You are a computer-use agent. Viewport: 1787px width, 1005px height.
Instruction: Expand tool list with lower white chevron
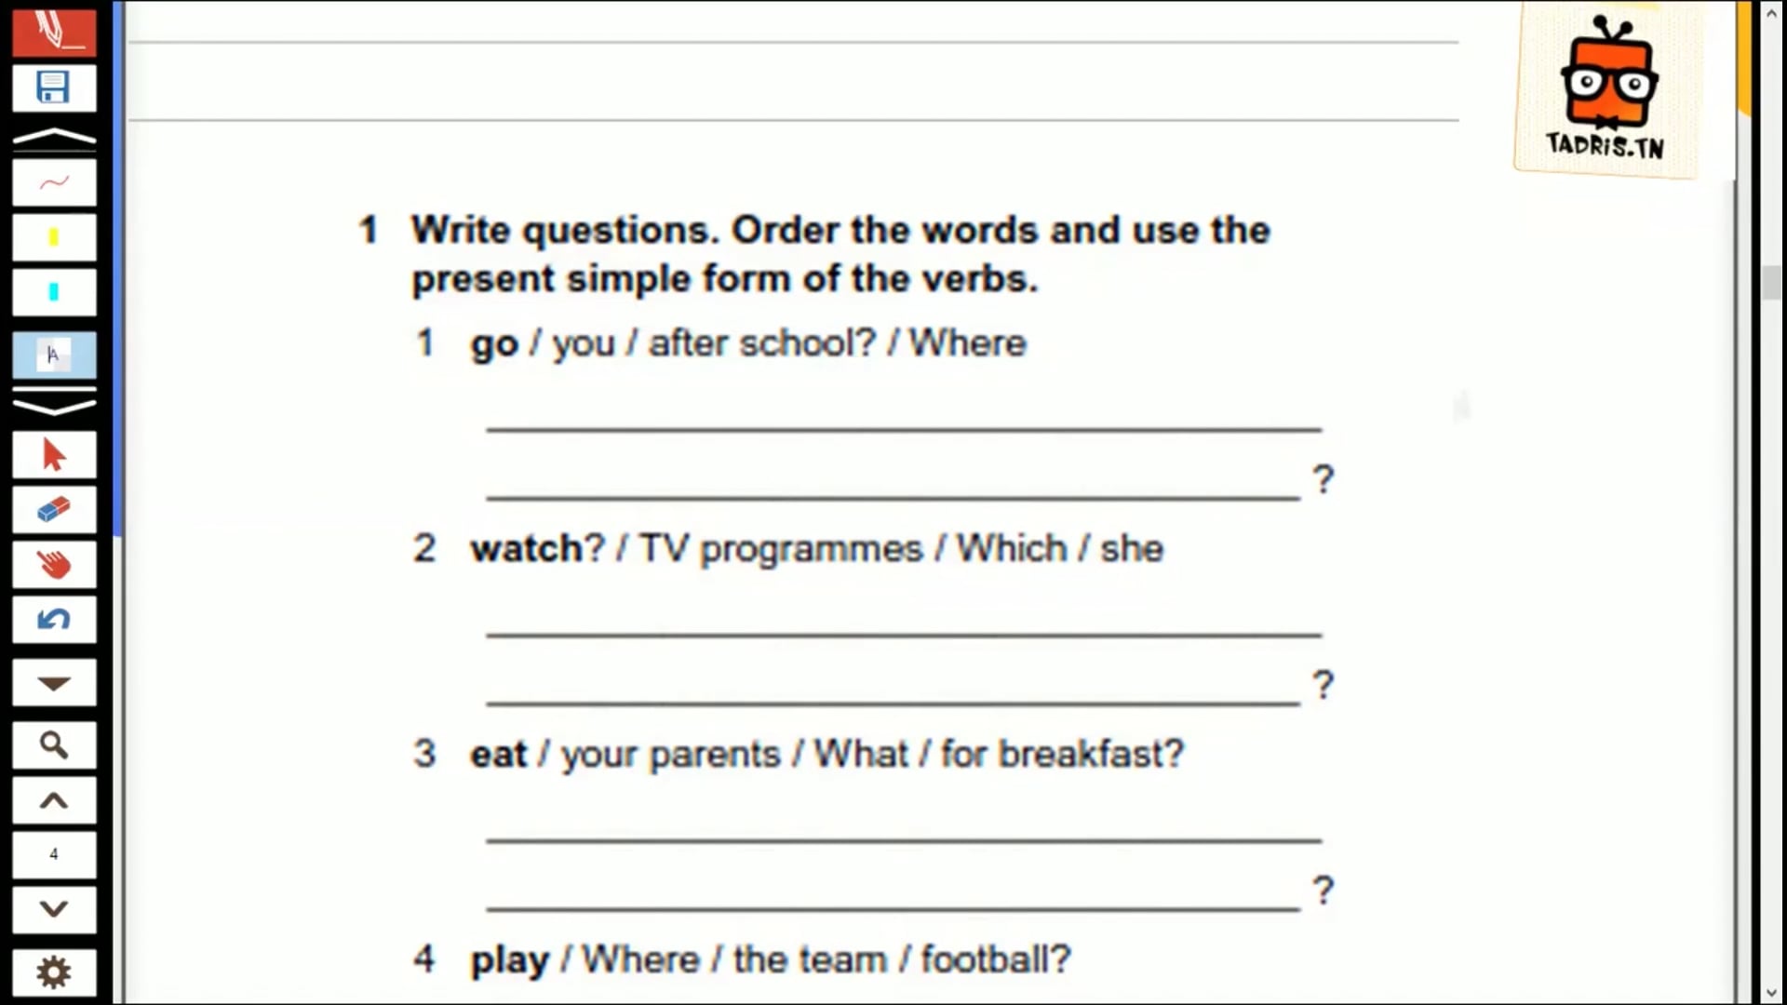[54, 406]
